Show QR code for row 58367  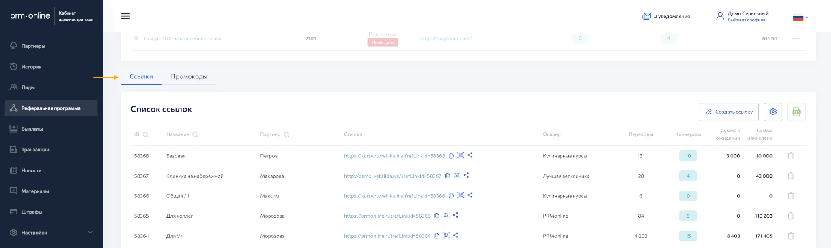457,175
